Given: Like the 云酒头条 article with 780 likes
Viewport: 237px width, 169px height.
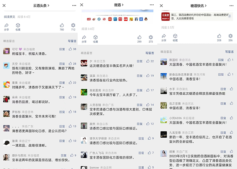Looking at the screenshot, I should coord(62,27).
